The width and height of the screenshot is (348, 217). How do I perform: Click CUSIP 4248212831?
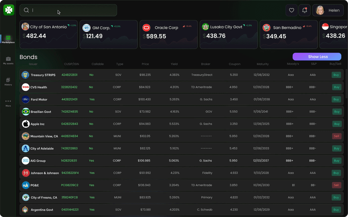70,75
